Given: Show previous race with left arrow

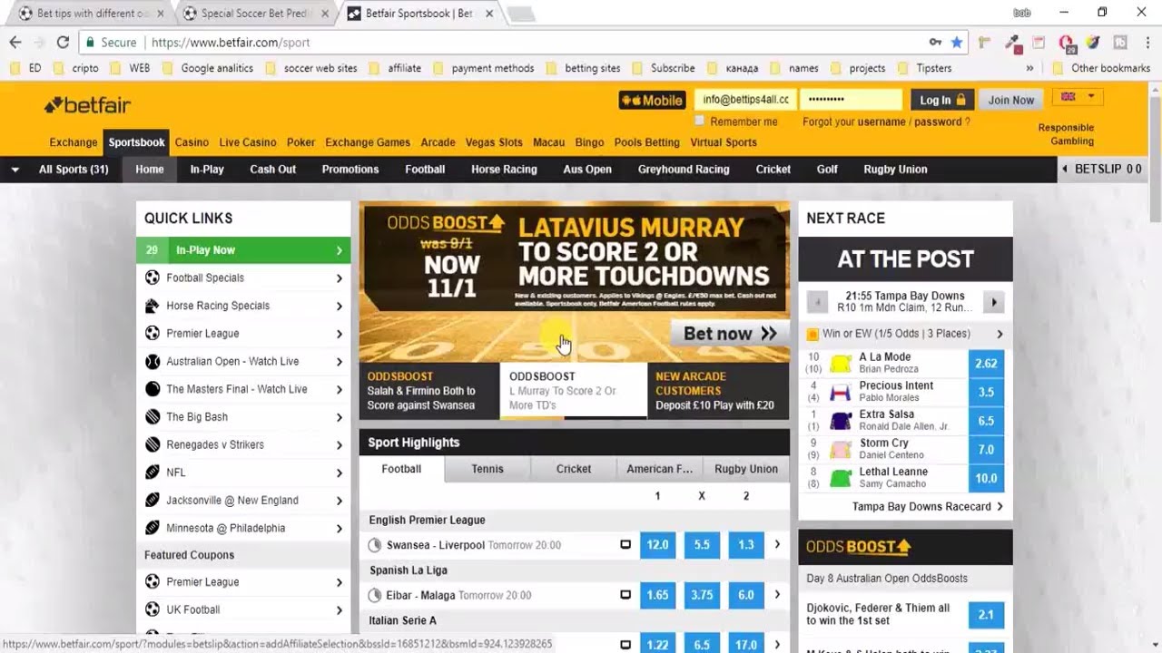Looking at the screenshot, I should (x=817, y=302).
